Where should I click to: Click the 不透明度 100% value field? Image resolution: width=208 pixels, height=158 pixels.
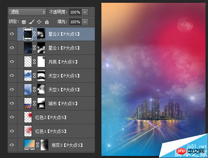[x=75, y=12]
